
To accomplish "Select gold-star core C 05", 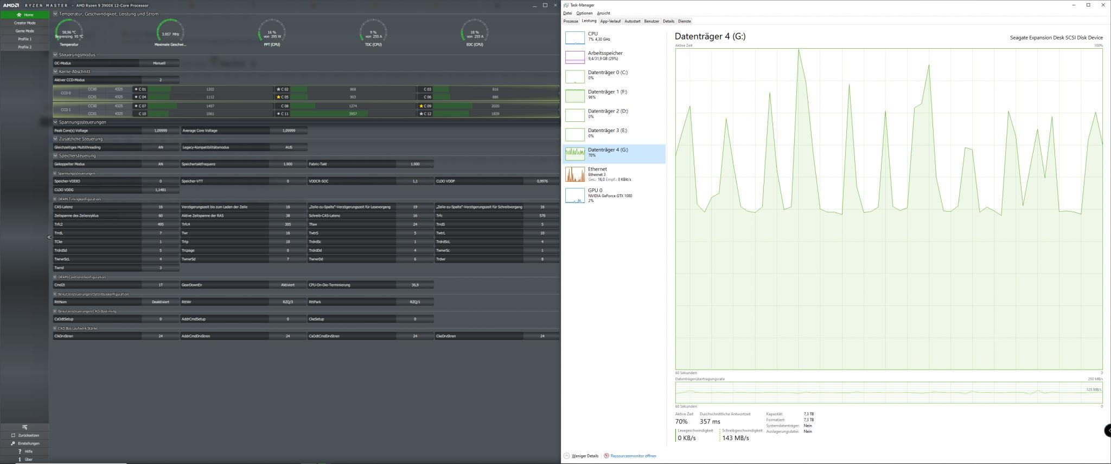I will point(283,97).
